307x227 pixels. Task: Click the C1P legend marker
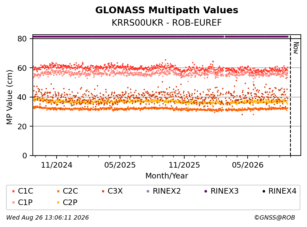coord(14,203)
